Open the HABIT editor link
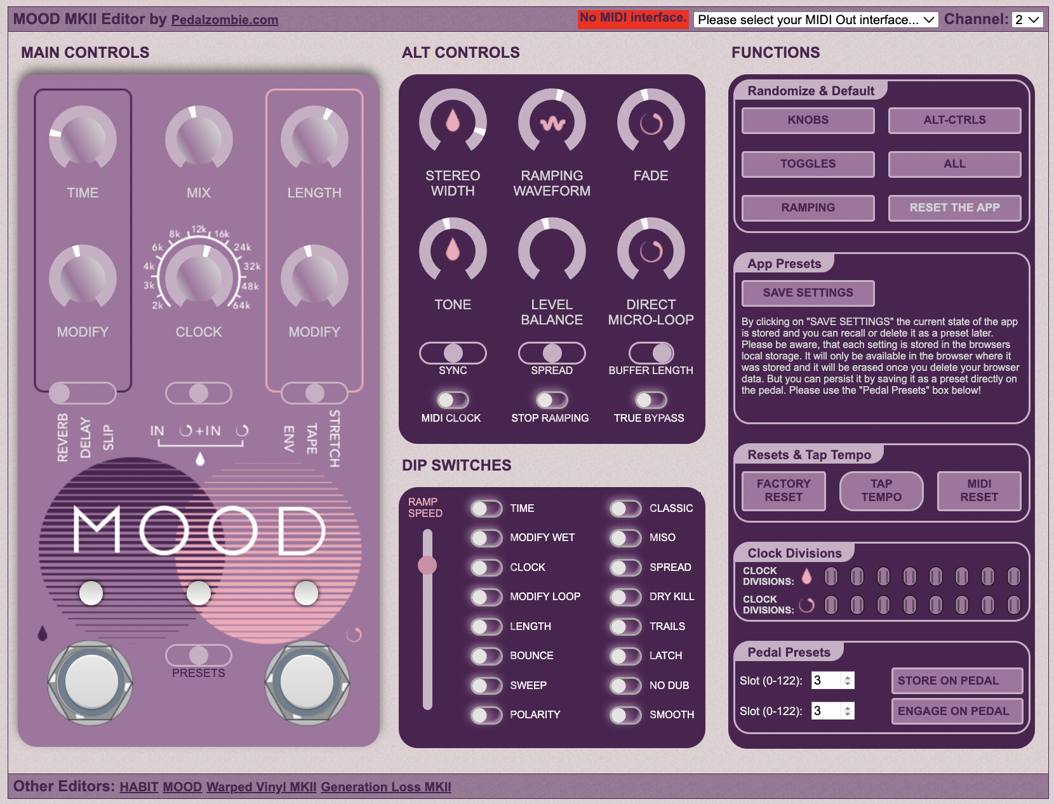This screenshot has width=1054, height=804. (x=139, y=787)
